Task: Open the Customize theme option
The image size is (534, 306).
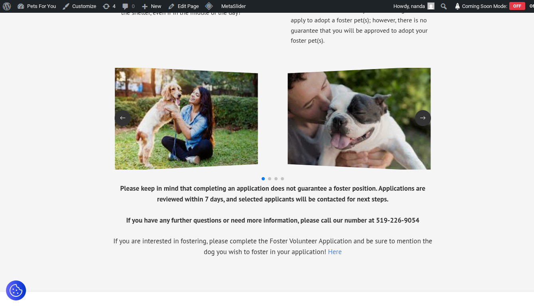Action: point(79,6)
